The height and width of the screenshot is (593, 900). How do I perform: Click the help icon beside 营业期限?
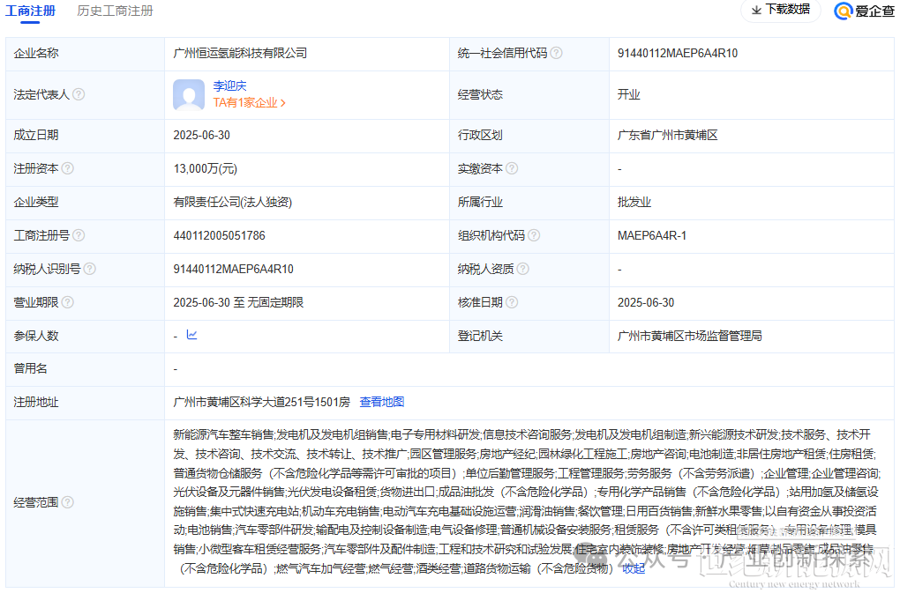coord(68,302)
